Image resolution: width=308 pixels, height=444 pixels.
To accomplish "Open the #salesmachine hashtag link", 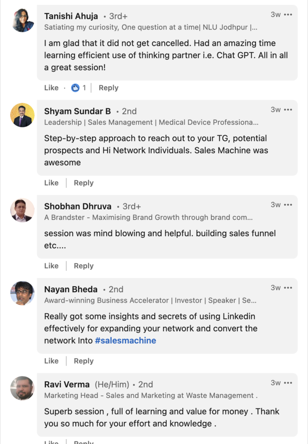I will (126, 340).
